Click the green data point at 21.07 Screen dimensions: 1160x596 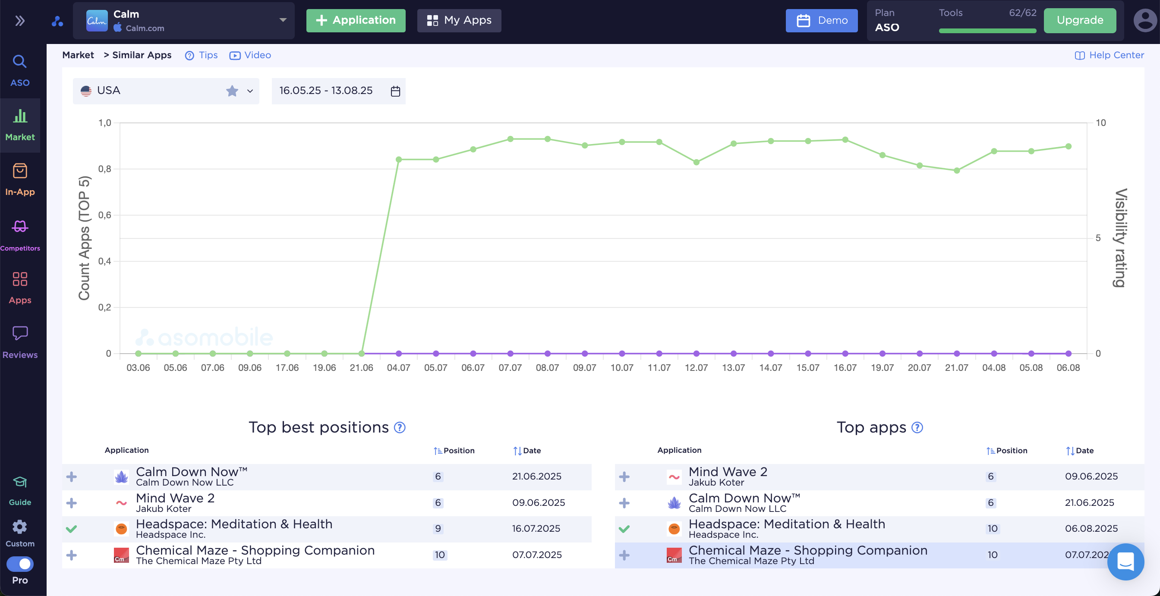957,171
